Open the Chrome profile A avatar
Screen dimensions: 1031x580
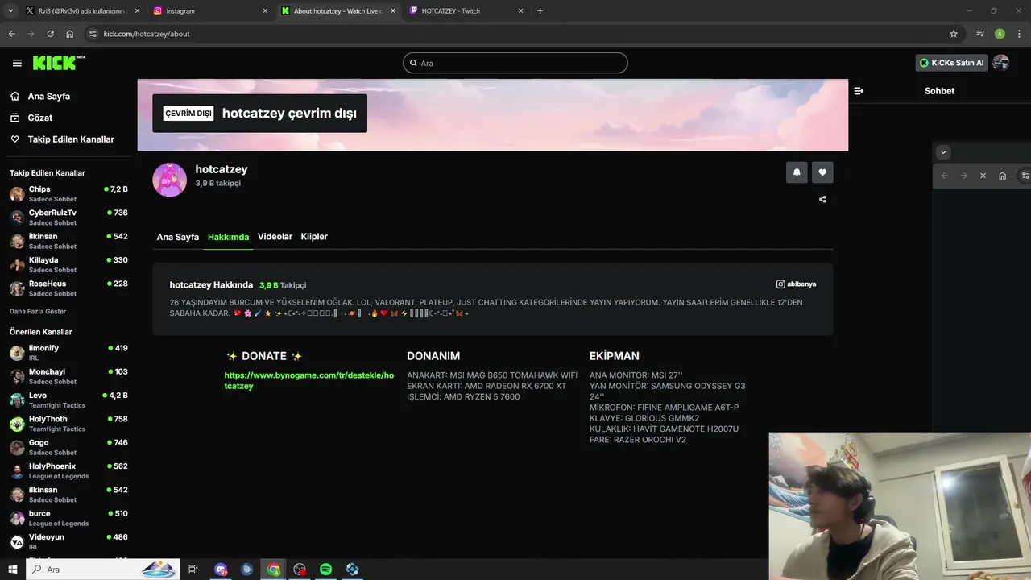(x=1000, y=34)
